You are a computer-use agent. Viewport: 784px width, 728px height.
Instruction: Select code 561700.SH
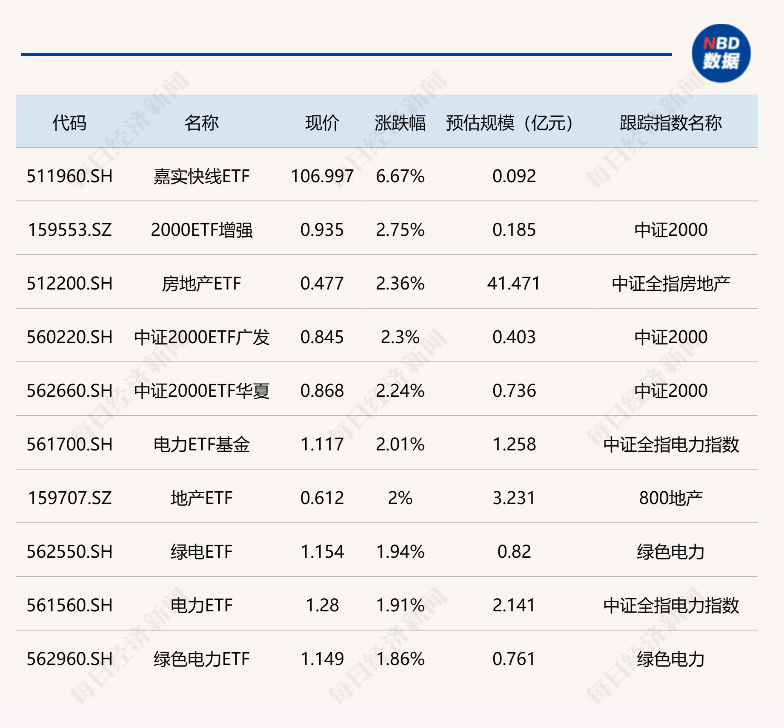point(69,444)
